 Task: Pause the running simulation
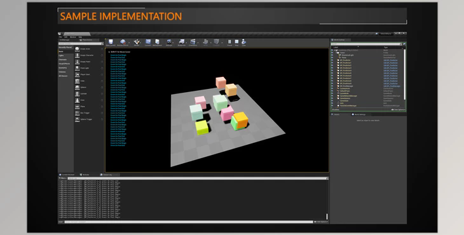229,43
